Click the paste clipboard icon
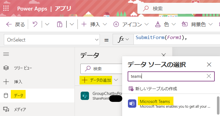This screenshot has height=116, width=220. (60, 24)
